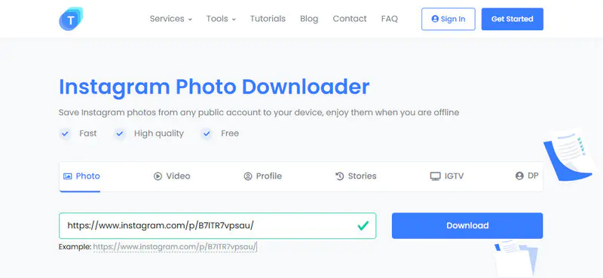Click the Sign In button
The image size is (603, 278).
(448, 19)
